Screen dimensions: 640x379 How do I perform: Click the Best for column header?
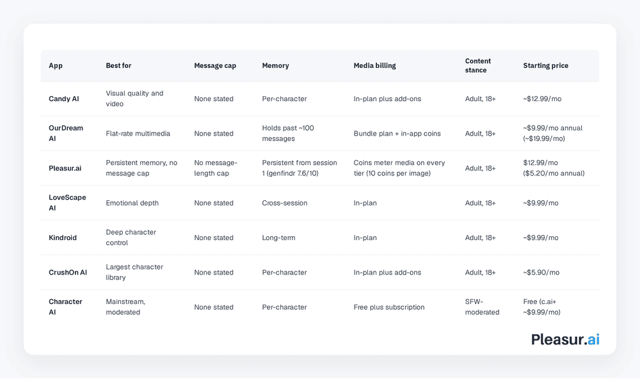[x=118, y=65]
